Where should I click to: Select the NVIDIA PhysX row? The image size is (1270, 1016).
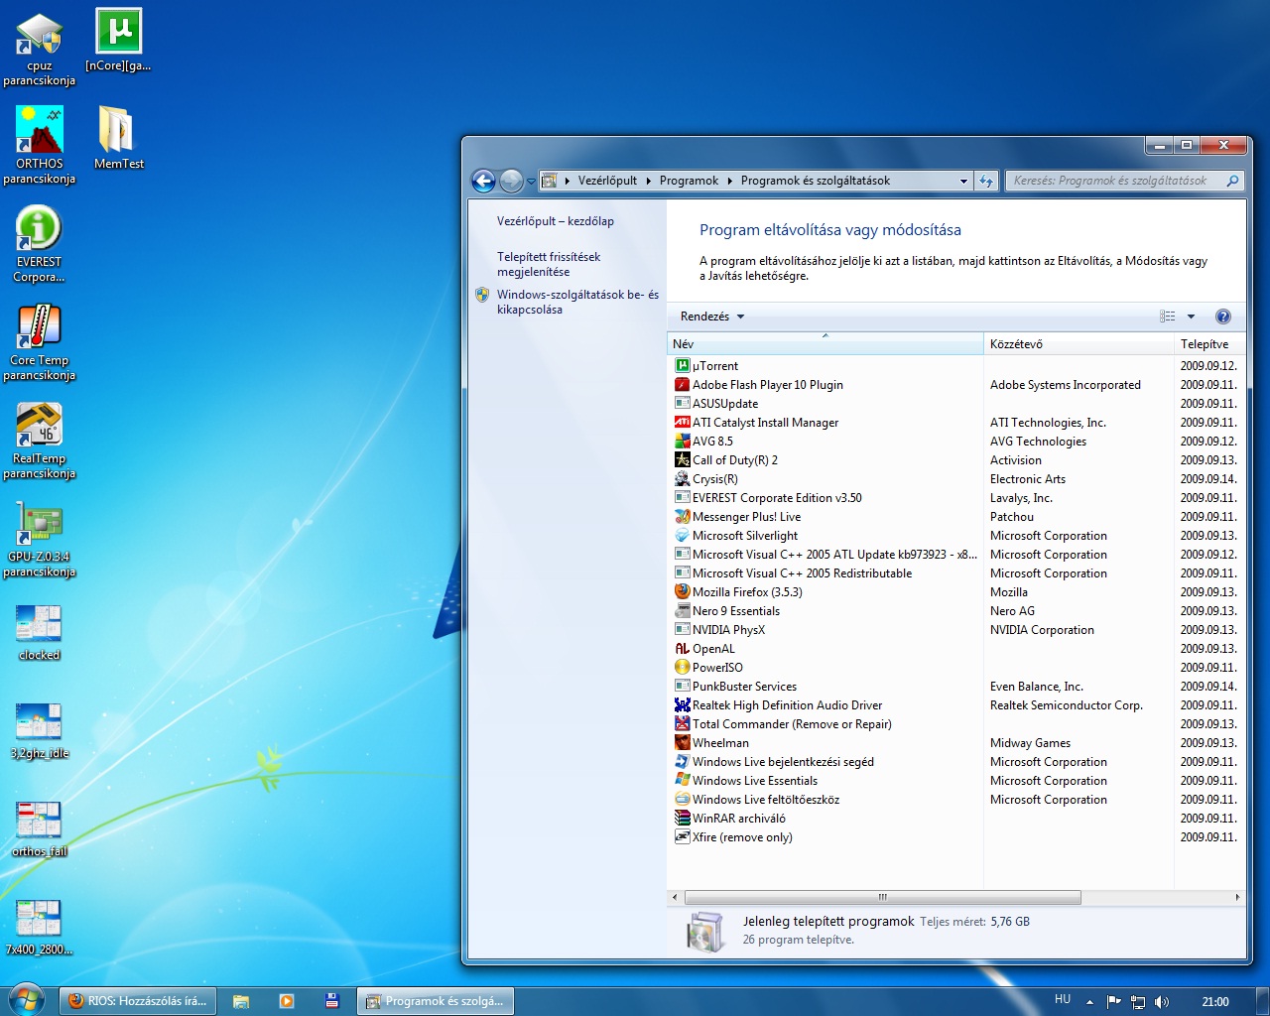[956, 629]
